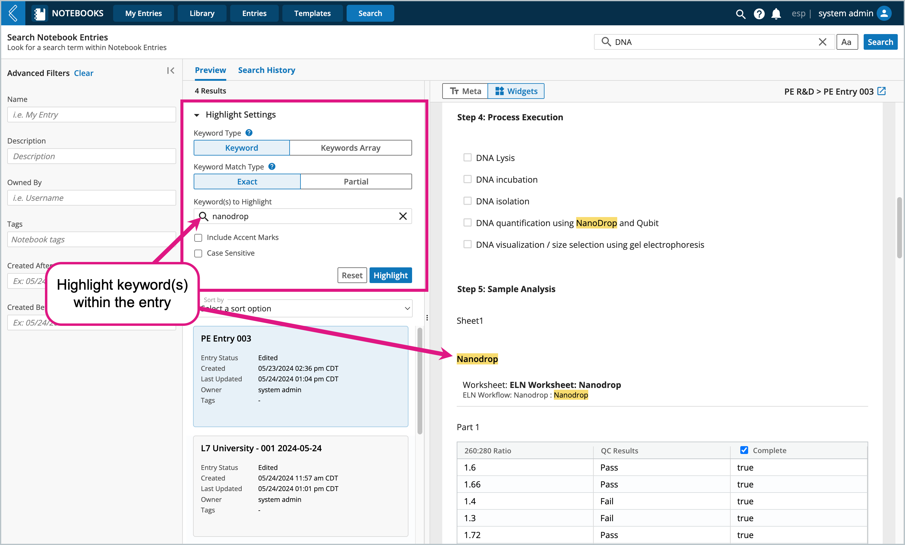This screenshot has height=545, width=905.
Task: Switch to the Meta view
Action: tap(465, 91)
